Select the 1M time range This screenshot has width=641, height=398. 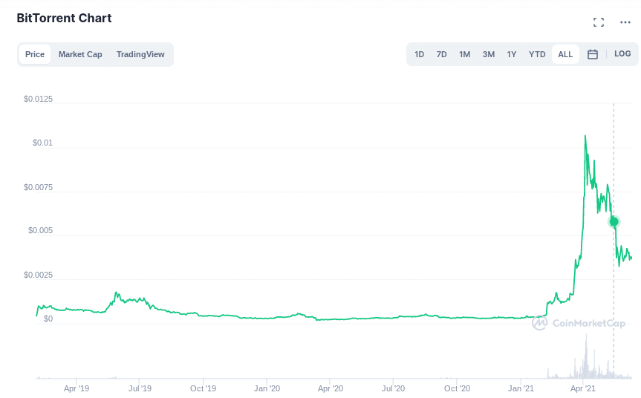click(x=464, y=54)
